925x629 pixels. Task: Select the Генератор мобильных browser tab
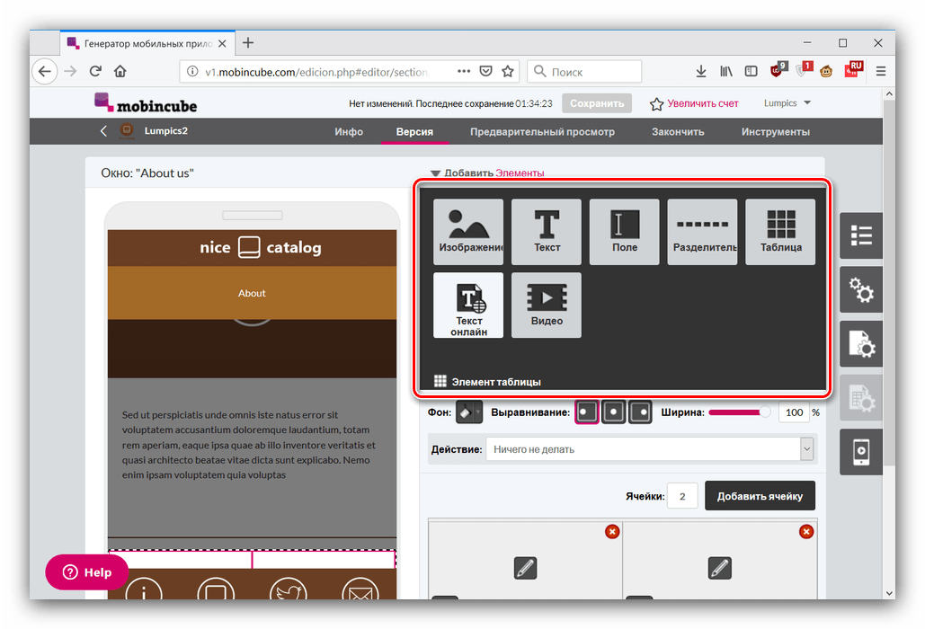point(147,43)
